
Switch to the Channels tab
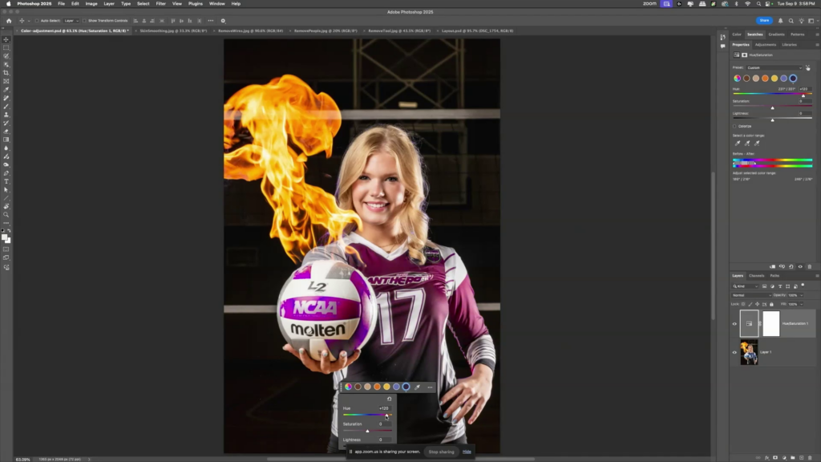[756, 276]
